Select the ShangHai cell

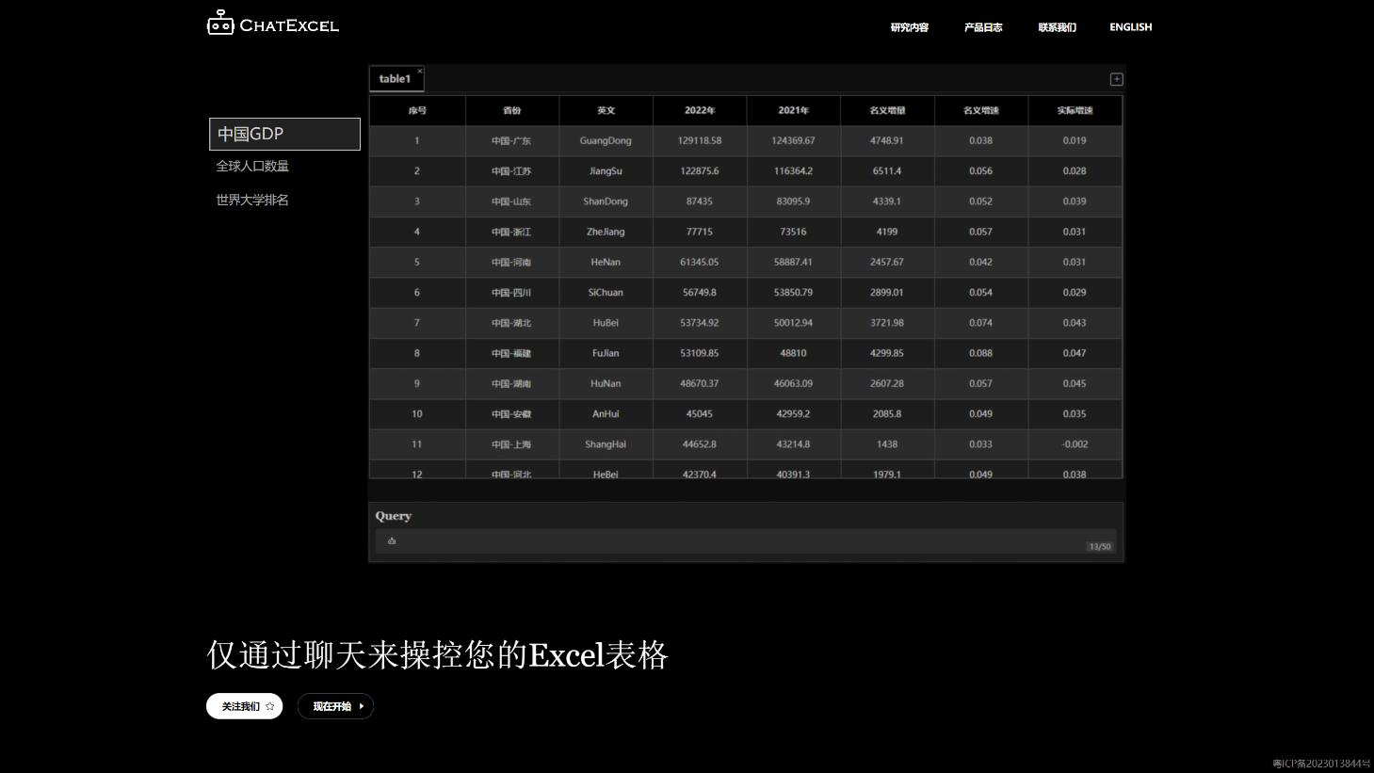tap(606, 444)
